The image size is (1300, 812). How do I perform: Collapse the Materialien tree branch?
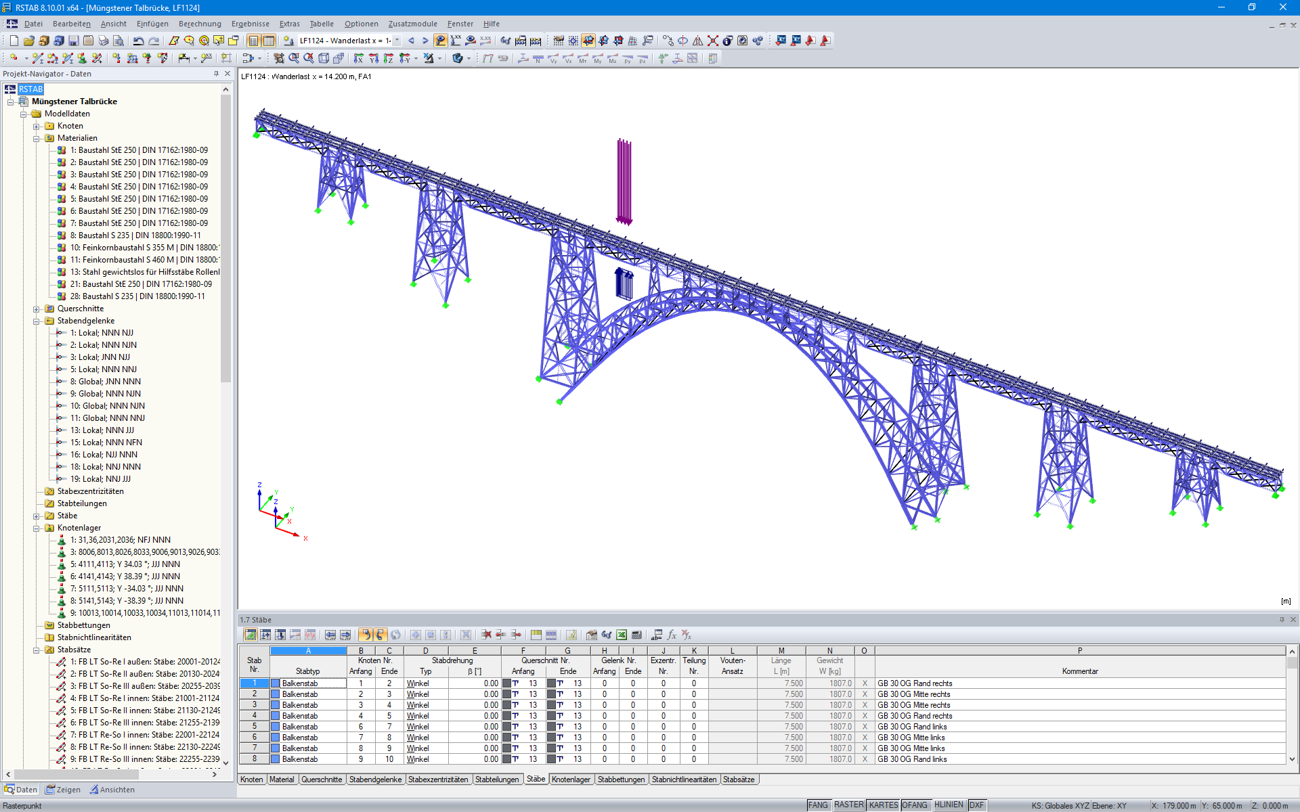pos(37,138)
